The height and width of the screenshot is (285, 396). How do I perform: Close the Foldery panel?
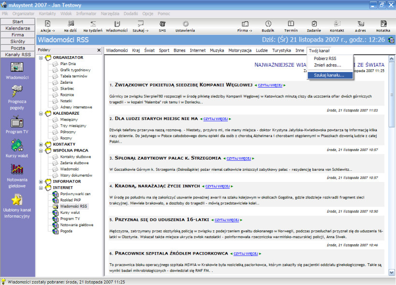pos(99,50)
